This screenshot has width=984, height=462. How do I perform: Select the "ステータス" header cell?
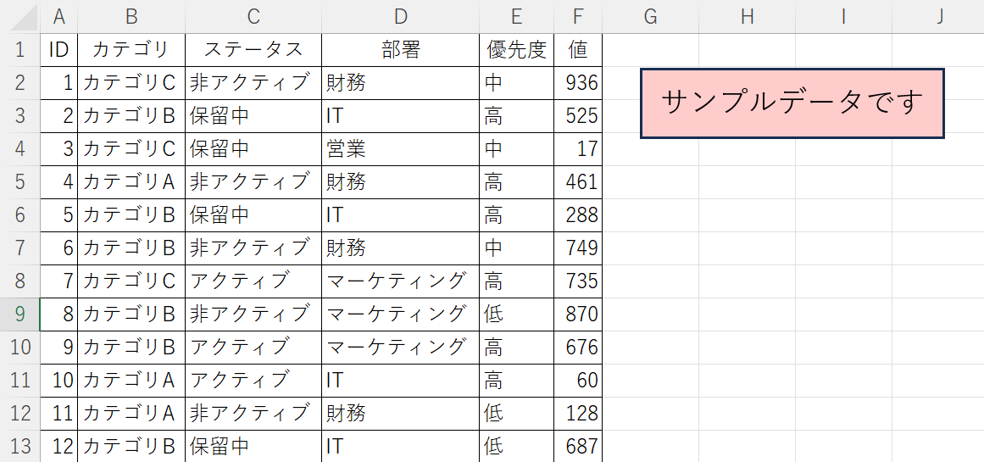(x=253, y=50)
